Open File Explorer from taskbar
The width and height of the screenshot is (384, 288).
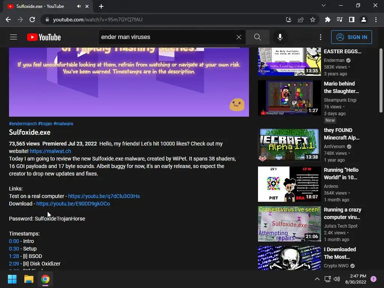tap(28, 279)
